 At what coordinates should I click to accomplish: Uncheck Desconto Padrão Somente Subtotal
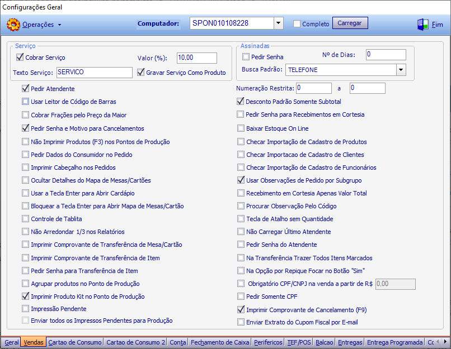click(x=241, y=101)
